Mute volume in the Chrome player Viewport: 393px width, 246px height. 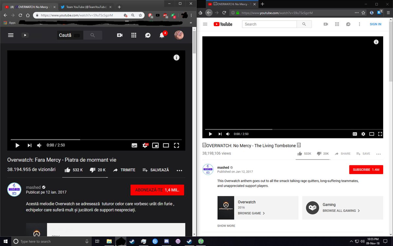39,145
